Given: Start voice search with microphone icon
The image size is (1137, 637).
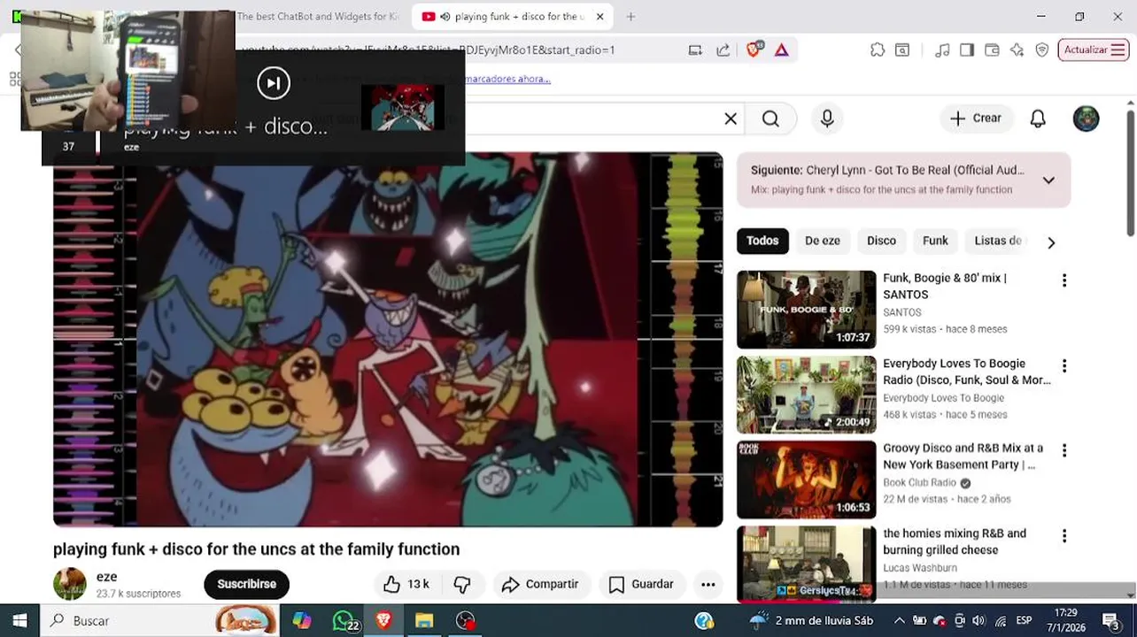Looking at the screenshot, I should (x=827, y=119).
